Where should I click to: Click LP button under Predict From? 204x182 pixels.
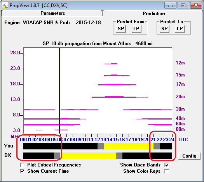coord(136,29)
